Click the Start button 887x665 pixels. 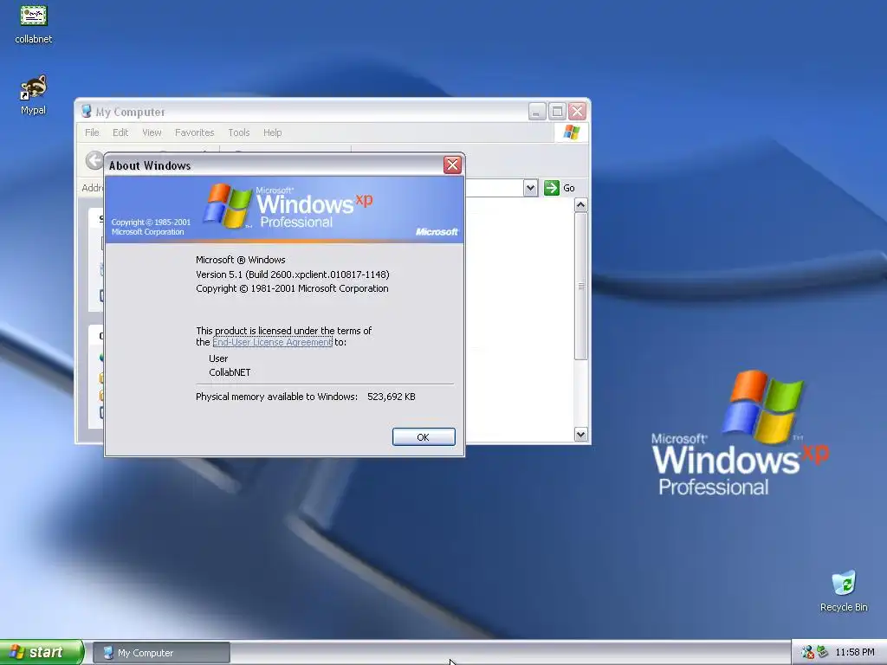click(x=42, y=652)
